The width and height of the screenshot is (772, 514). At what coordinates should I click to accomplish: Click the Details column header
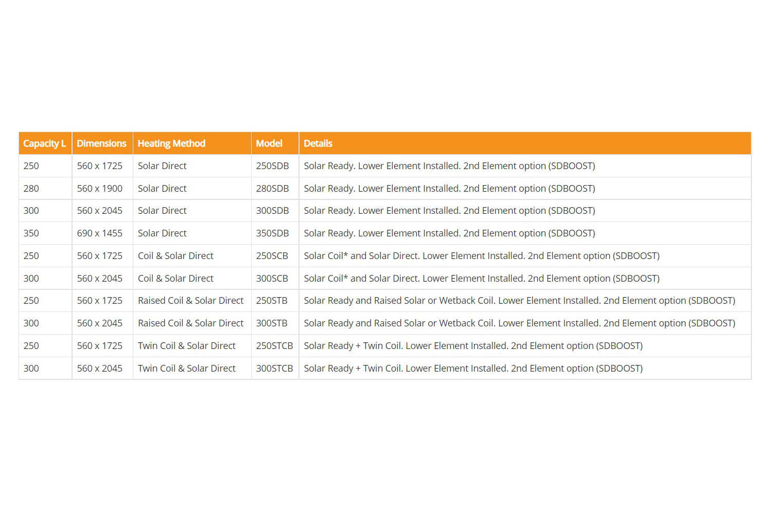[525, 143]
